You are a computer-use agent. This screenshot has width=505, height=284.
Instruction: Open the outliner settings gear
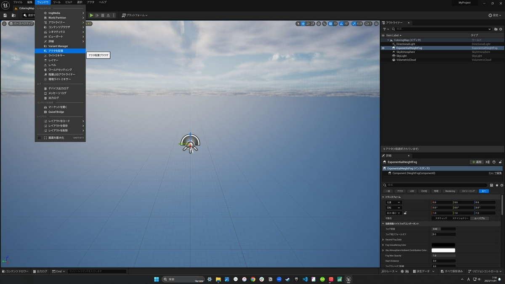click(501, 29)
